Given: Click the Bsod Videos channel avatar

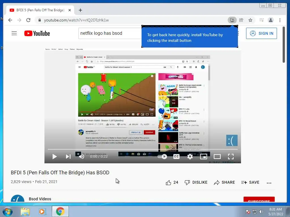Looking at the screenshot, I should coord(18,199).
